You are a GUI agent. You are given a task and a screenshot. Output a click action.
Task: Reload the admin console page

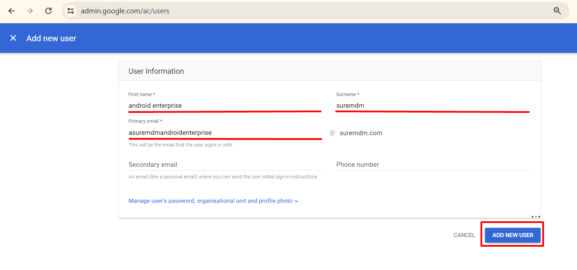pyautogui.click(x=48, y=11)
